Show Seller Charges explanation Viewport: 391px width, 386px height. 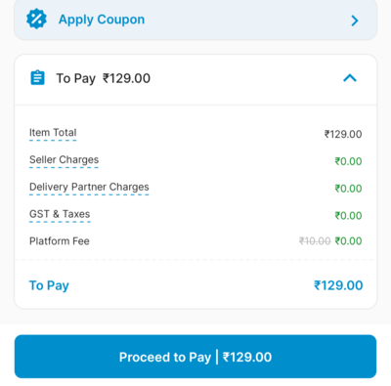tap(64, 159)
